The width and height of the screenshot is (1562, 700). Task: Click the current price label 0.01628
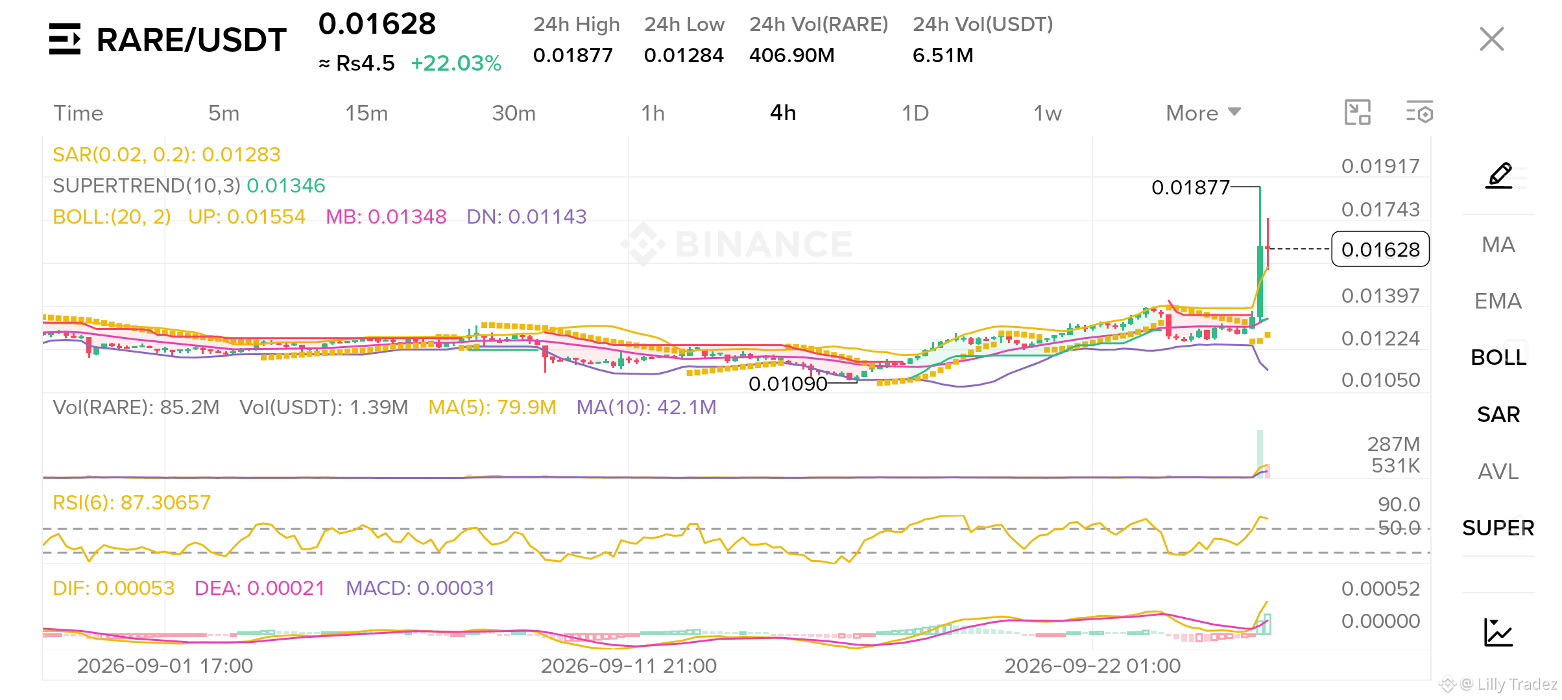[1380, 249]
